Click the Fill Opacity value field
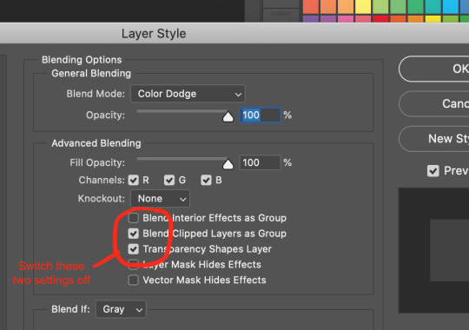Viewport: 469px width, 330px height. coord(260,162)
